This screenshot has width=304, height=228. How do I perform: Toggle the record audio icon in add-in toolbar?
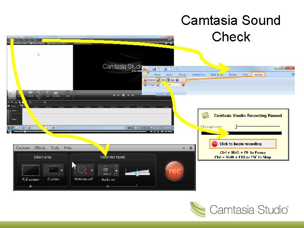(158, 80)
